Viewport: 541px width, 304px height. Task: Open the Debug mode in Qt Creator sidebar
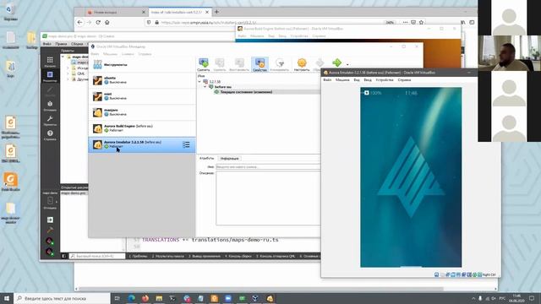click(50, 106)
